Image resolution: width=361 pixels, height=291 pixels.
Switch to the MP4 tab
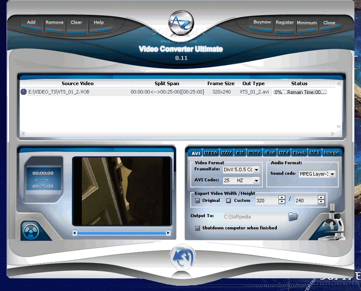coord(284,153)
